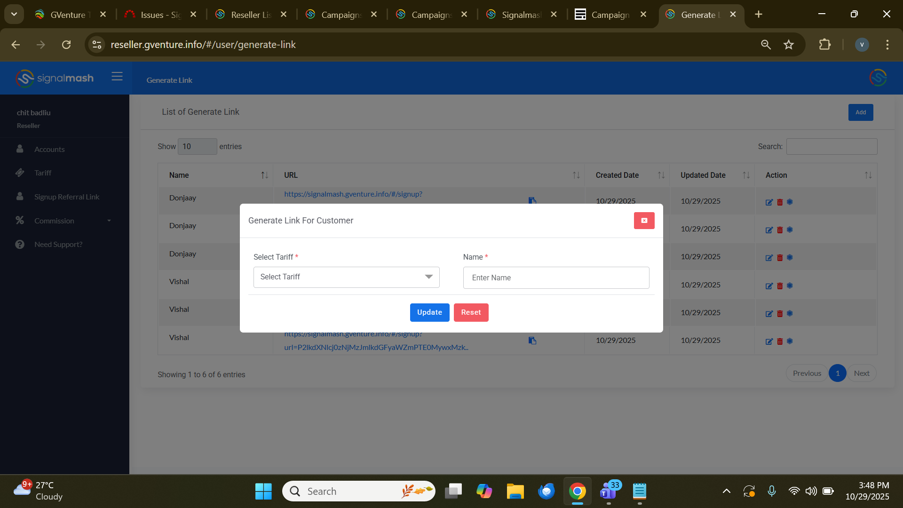903x508 pixels.
Task: Click the Enter Name input field
Action: coord(556,278)
